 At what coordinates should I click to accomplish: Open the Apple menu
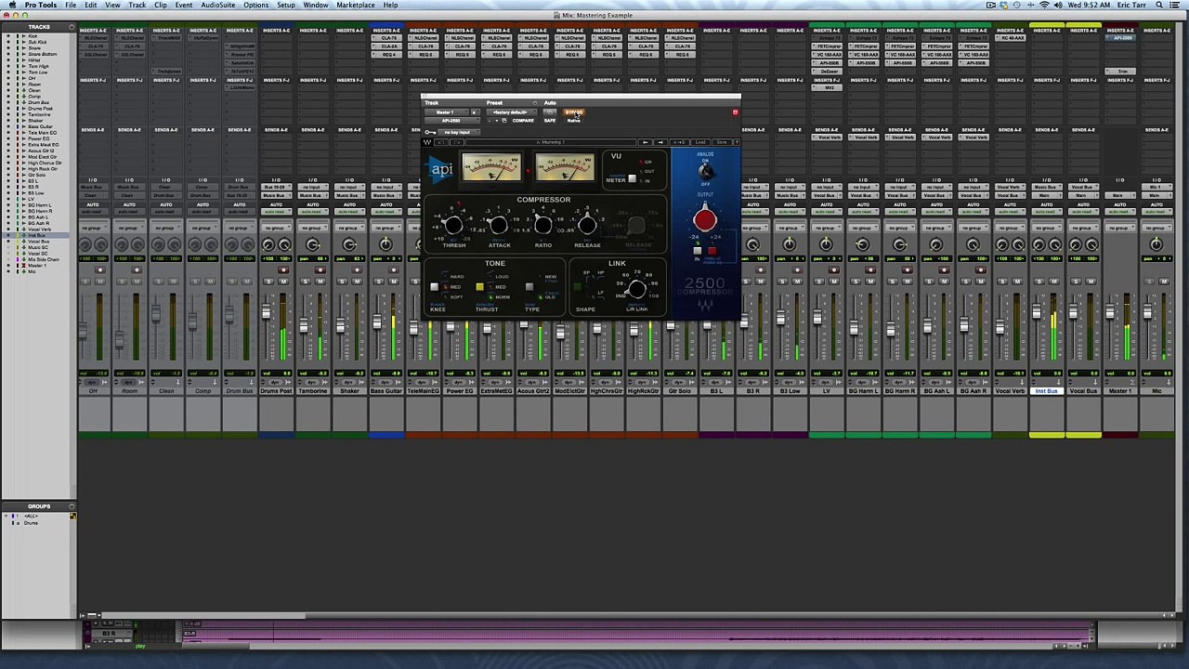point(12,6)
